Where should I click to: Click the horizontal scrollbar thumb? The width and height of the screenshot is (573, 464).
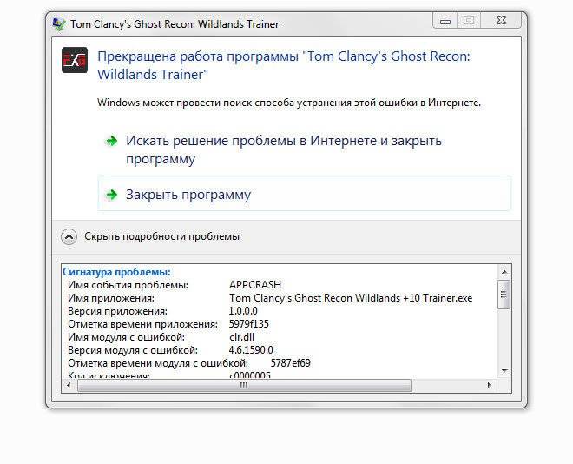click(244, 386)
